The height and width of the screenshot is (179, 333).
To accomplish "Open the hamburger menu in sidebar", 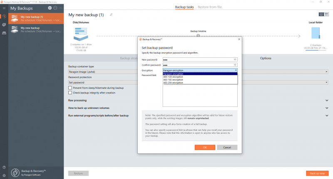I will coord(4,8).
